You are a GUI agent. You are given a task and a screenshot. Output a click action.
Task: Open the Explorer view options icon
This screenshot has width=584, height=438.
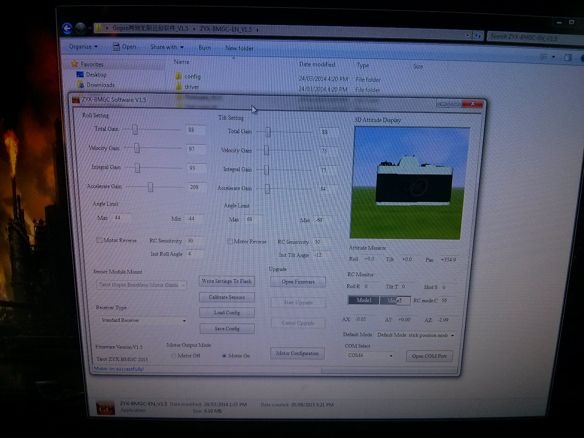(544, 56)
